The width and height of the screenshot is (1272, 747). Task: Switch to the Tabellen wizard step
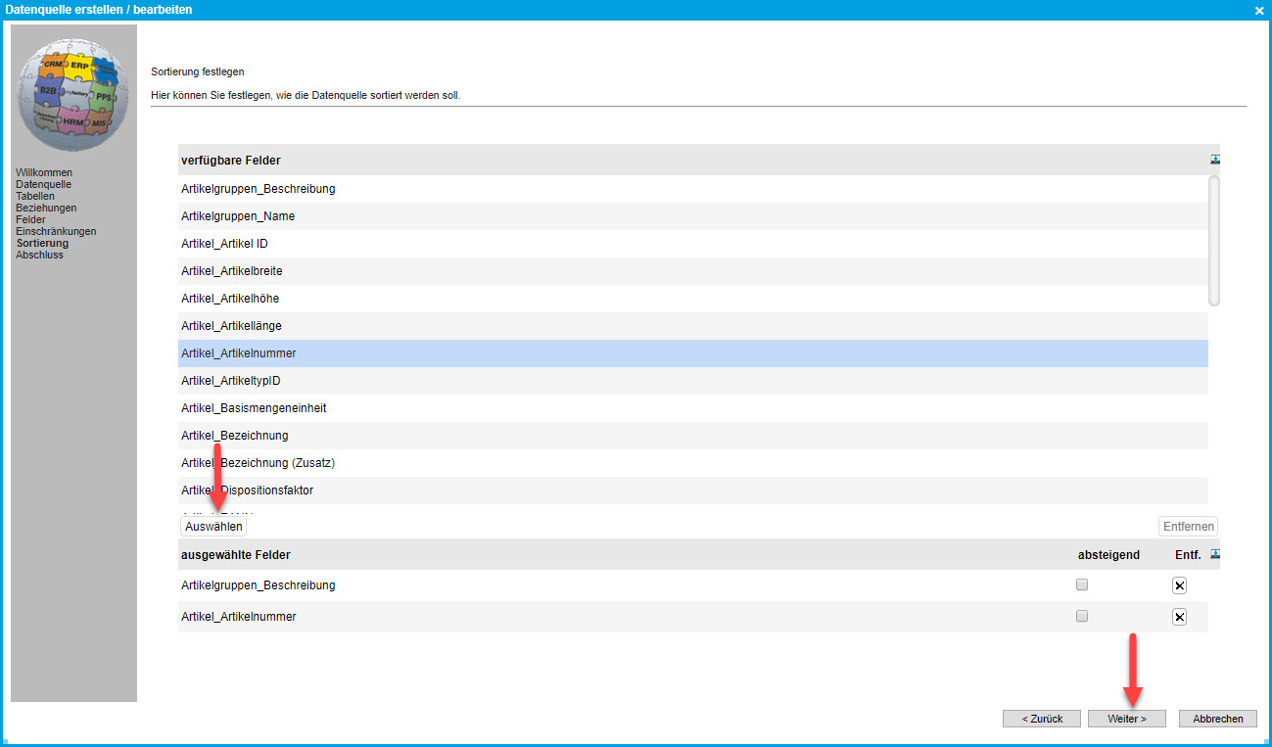click(35, 196)
